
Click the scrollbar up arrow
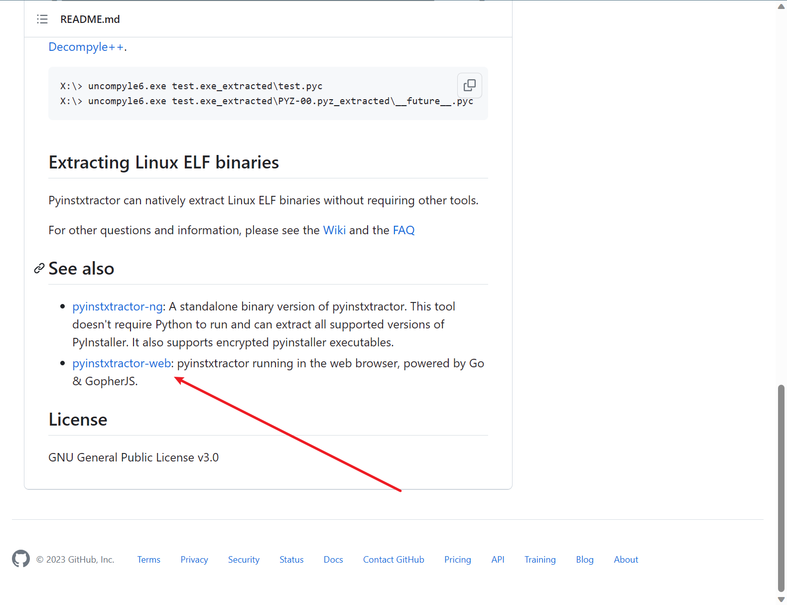781,6
